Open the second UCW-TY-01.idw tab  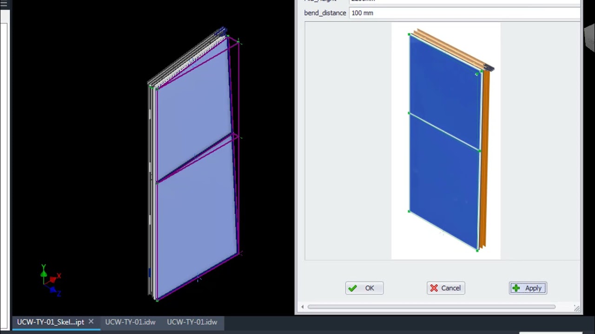(192, 322)
